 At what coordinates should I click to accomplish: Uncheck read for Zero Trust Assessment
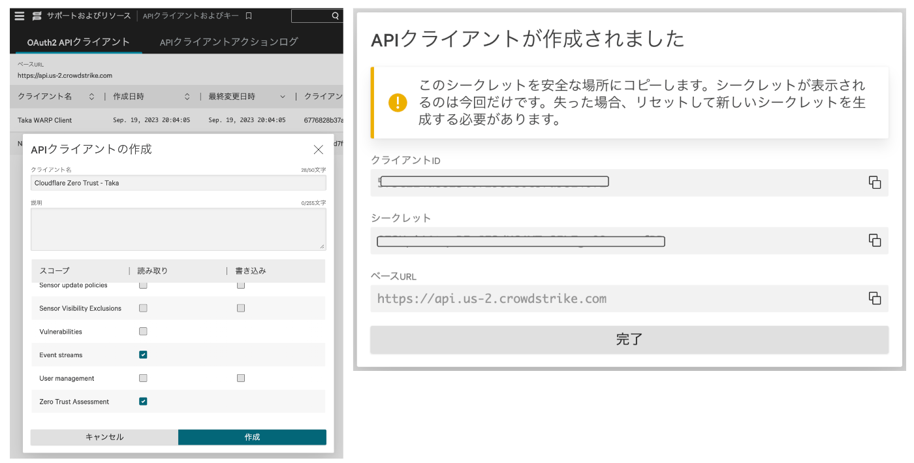(x=143, y=402)
